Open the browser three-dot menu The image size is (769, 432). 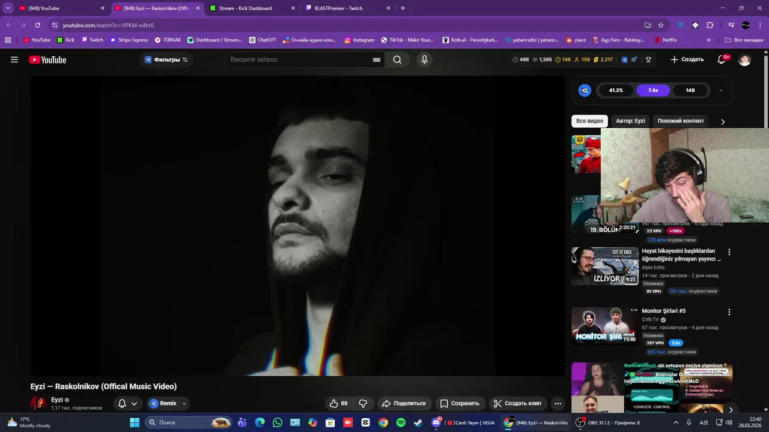(x=761, y=25)
